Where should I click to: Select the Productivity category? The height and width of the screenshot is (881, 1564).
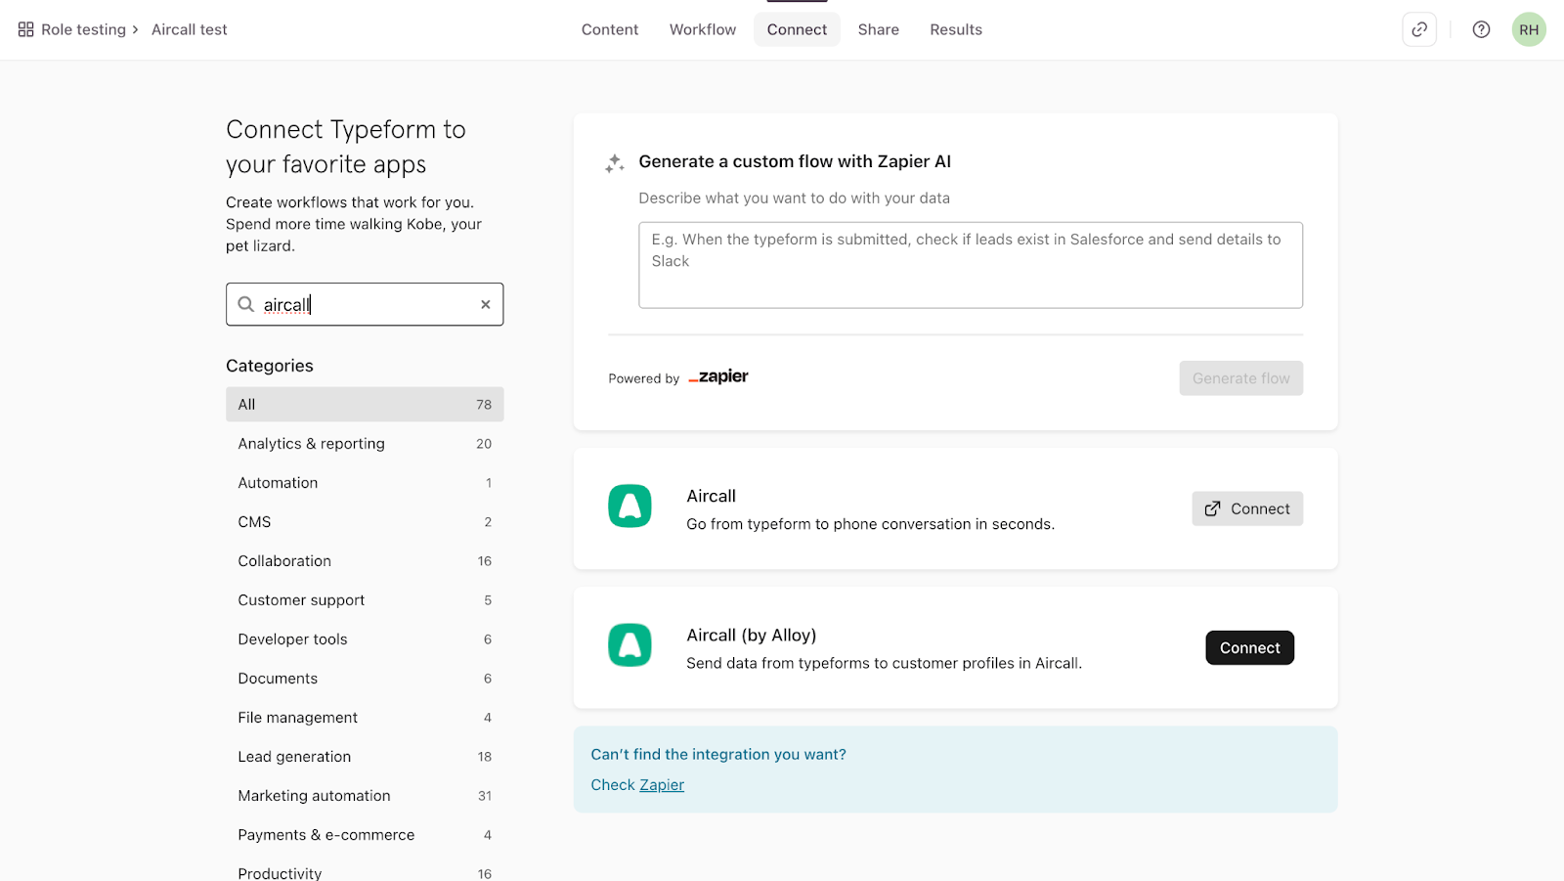(365, 869)
